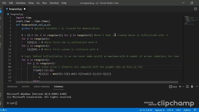Click the cmd label in the terminal toolbar
This screenshot has width=199, height=112.
(x=175, y=87)
